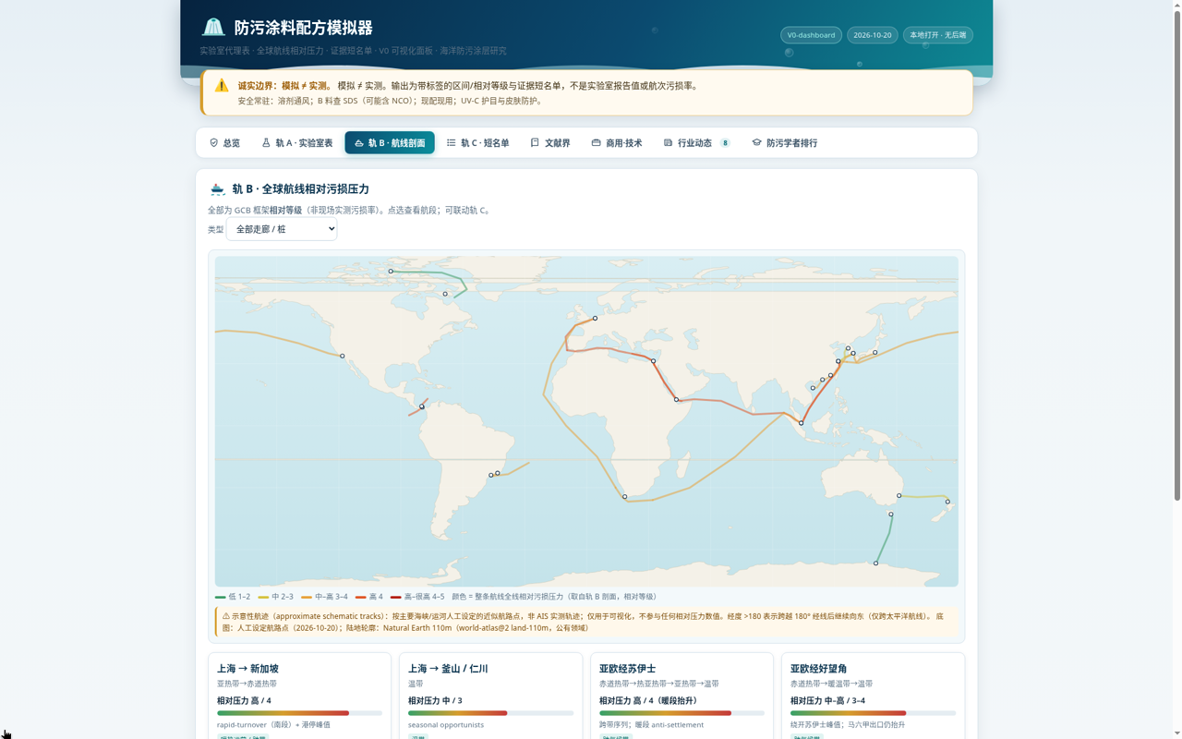Click the card icon on 商用·技术 tab
This screenshot has width=1182, height=739.
coord(597,143)
